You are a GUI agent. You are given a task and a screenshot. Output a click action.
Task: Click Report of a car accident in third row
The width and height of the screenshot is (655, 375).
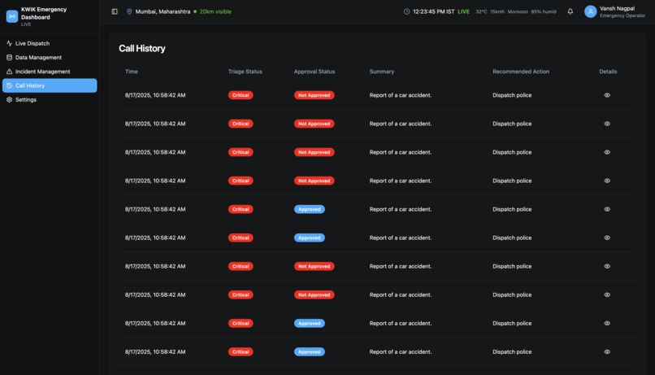pyautogui.click(x=400, y=152)
